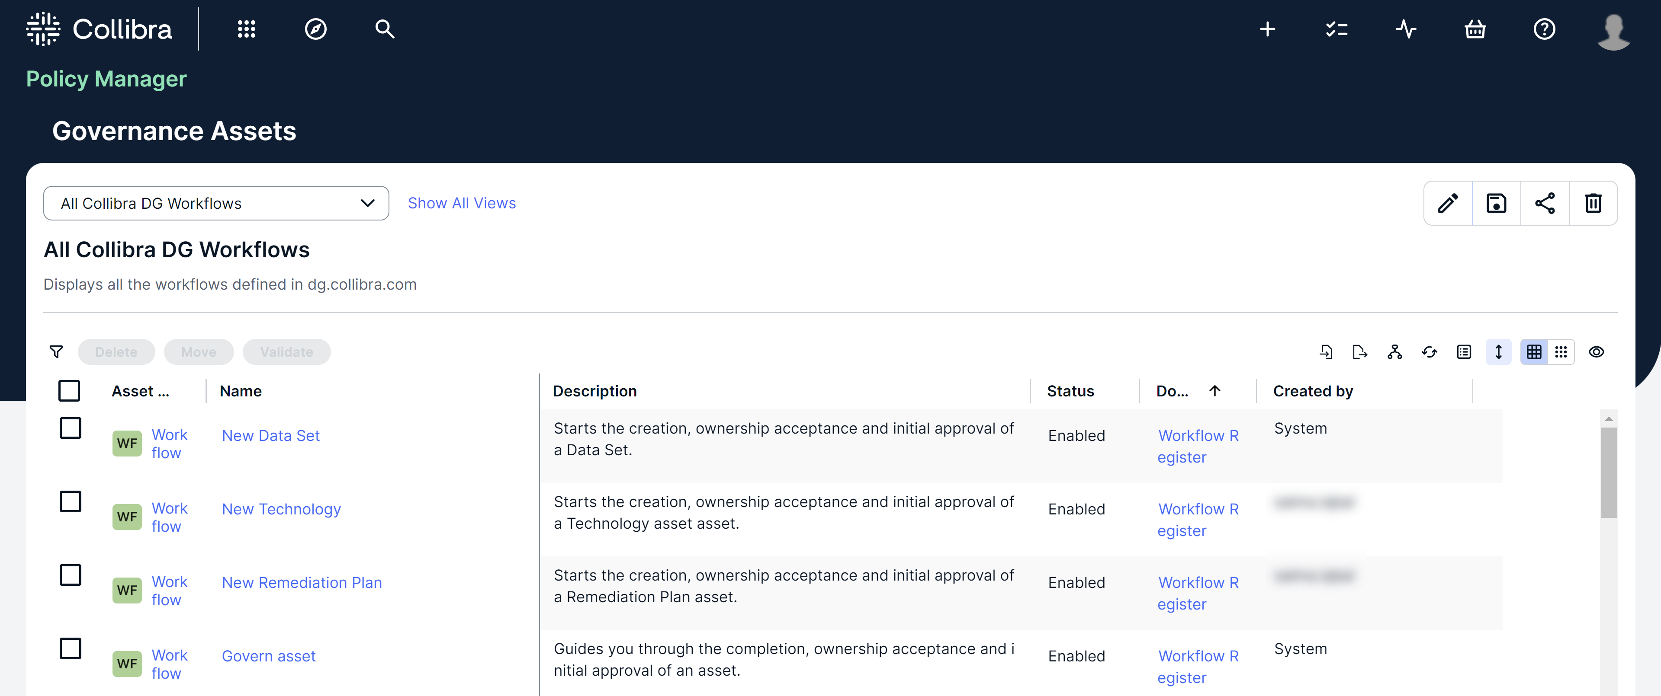Click the Show All Views link
This screenshot has width=1661, height=696.
(462, 203)
